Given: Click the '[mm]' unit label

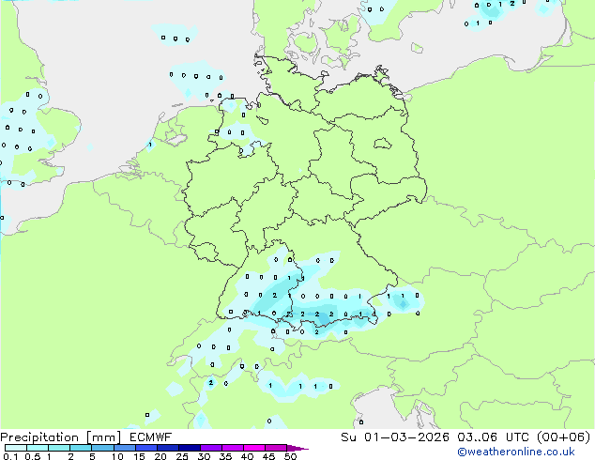Looking at the screenshot, I should click(104, 437).
